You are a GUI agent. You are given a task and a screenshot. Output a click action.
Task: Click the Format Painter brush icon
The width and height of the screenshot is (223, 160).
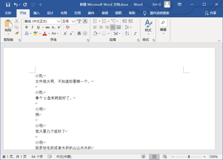pos(16,33)
